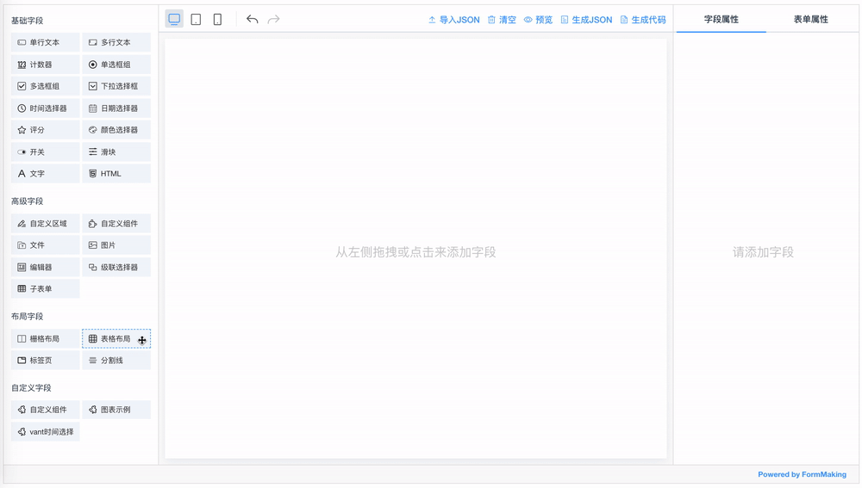This screenshot has height=488, width=862.
Task: Click 生成代码 generate code button
Action: (643, 20)
